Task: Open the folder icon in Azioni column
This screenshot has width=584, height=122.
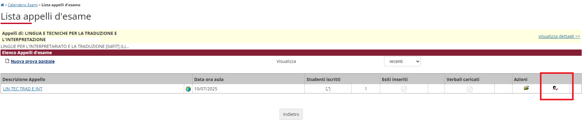Action: click(527, 88)
